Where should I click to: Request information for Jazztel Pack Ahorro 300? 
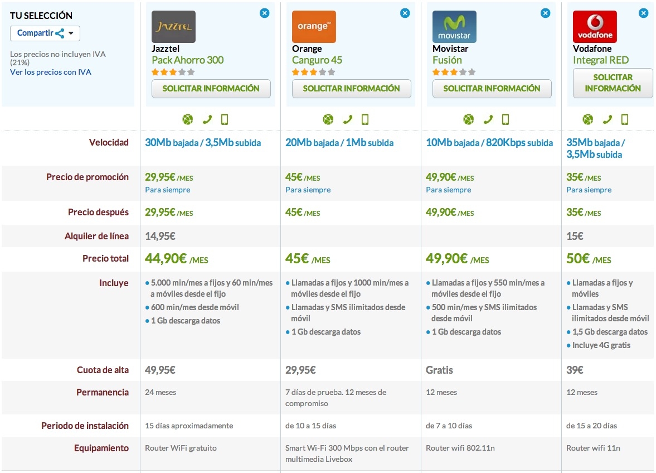(x=211, y=89)
